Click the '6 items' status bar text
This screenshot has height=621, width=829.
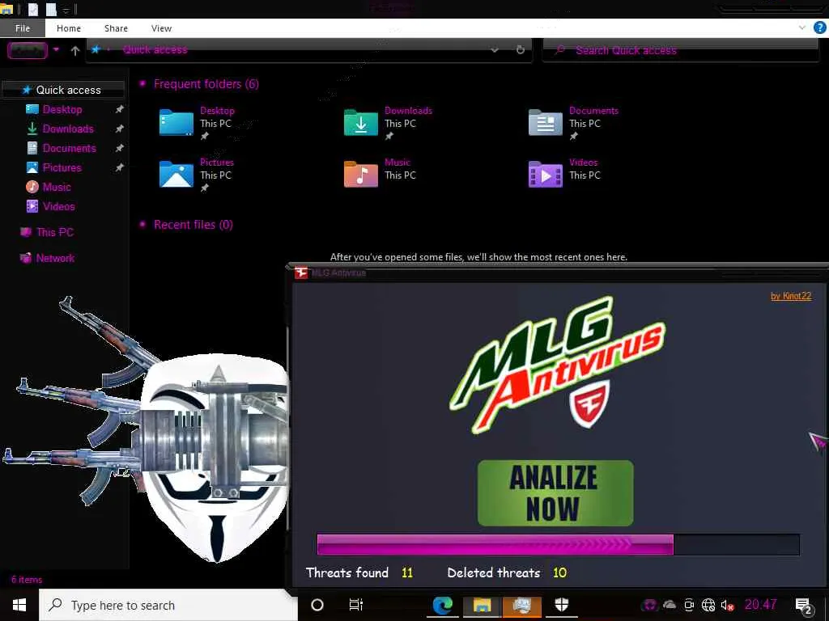pos(27,579)
